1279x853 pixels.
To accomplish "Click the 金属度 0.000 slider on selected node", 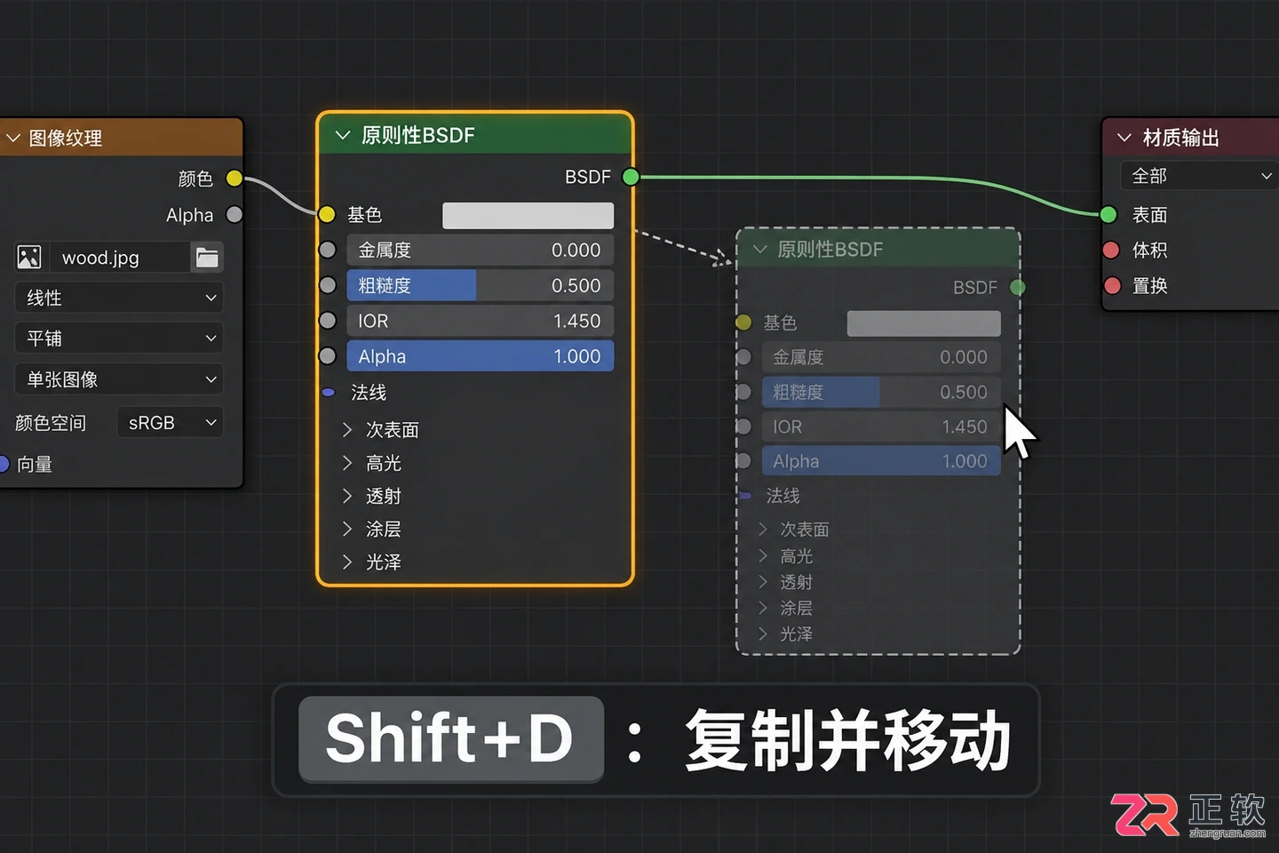I will (x=480, y=250).
